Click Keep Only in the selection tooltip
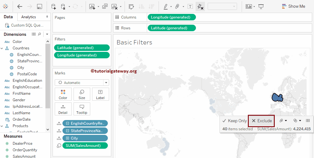 point(235,121)
